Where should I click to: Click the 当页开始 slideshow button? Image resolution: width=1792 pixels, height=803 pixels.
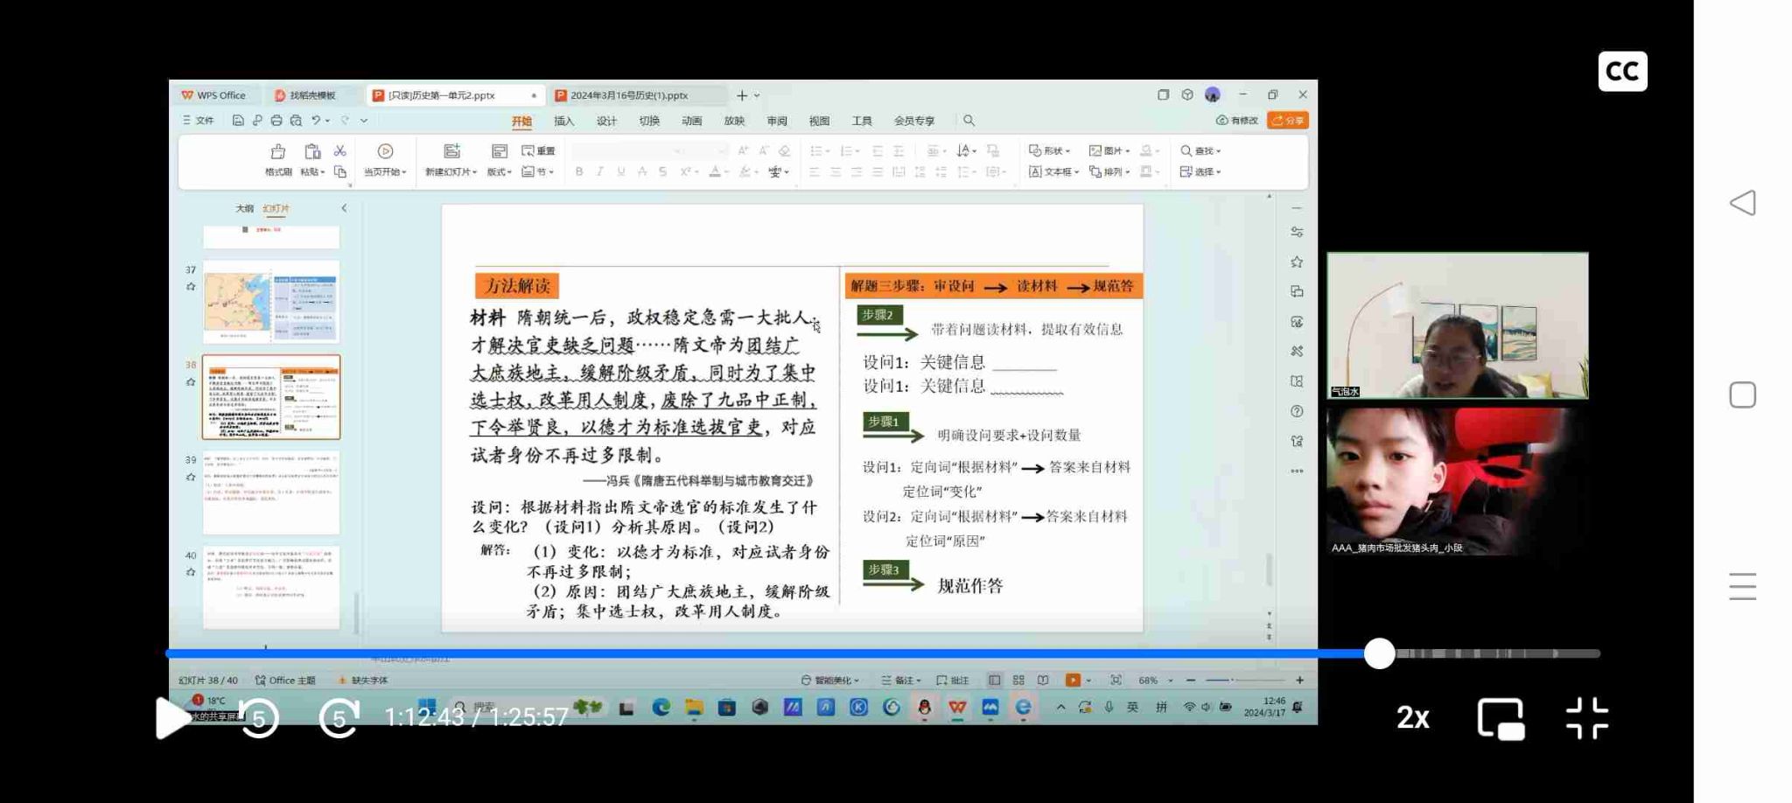(385, 159)
